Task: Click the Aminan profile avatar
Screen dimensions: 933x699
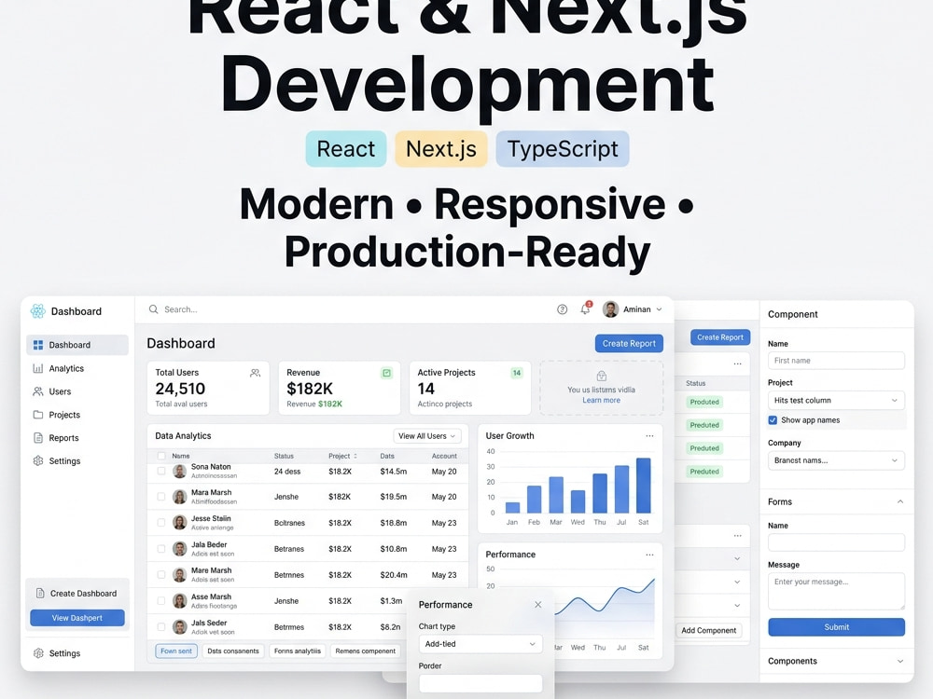Action: click(x=610, y=309)
